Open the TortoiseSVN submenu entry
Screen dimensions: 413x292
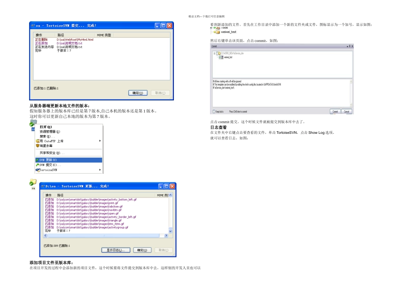pyautogui.click(x=69, y=170)
